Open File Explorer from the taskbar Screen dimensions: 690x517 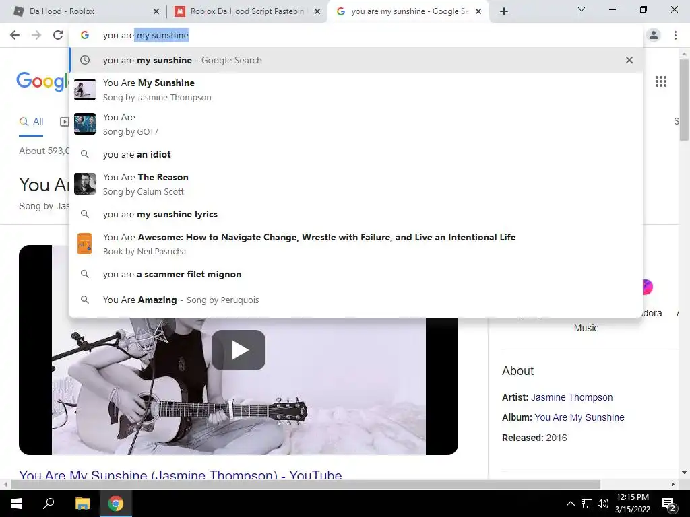point(82,504)
